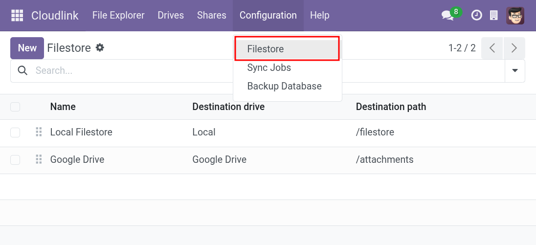Screen dimensions: 536x245
Task: Toggle the select-all header checkbox
Action: (x=15, y=107)
